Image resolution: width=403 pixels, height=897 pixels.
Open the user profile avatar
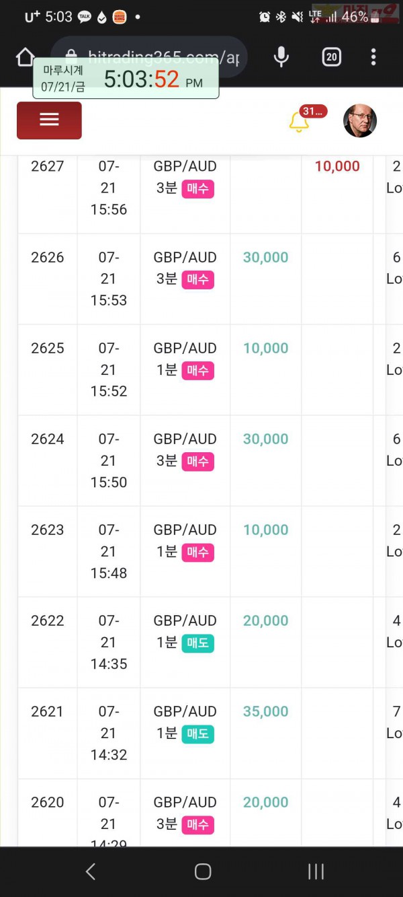click(360, 121)
